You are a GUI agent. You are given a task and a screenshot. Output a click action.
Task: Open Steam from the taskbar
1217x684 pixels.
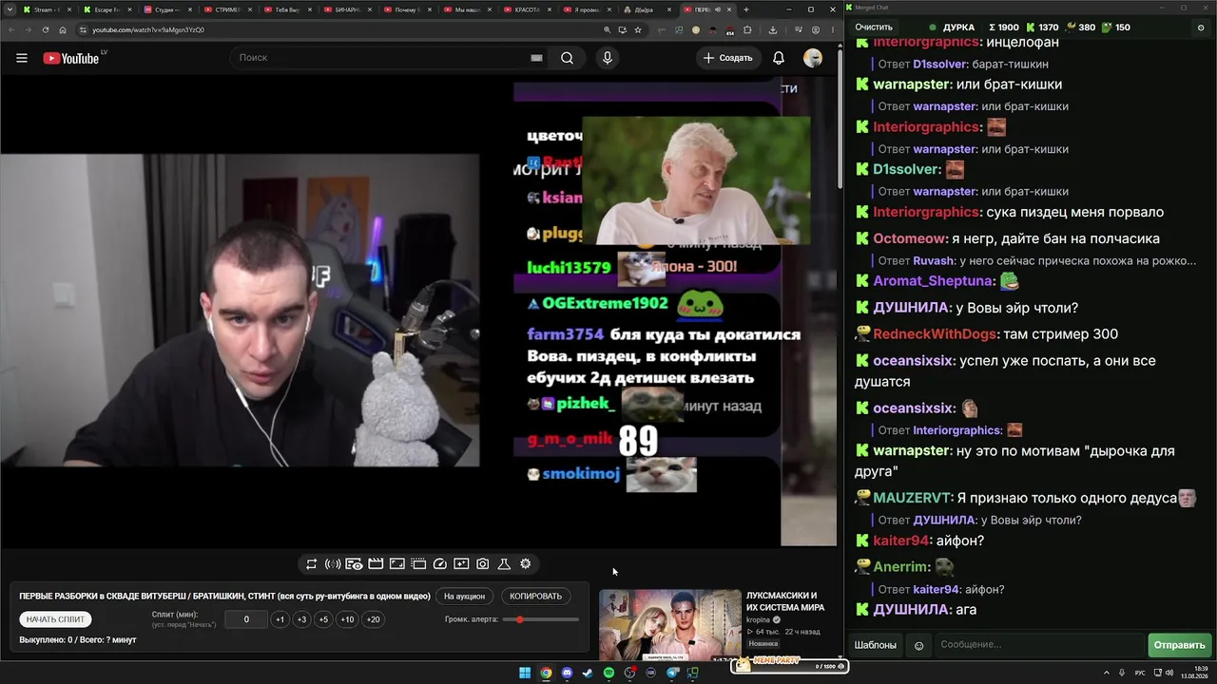(588, 674)
